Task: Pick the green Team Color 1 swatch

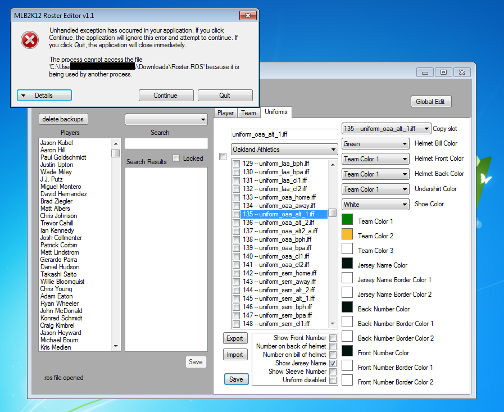Action: pos(347,219)
